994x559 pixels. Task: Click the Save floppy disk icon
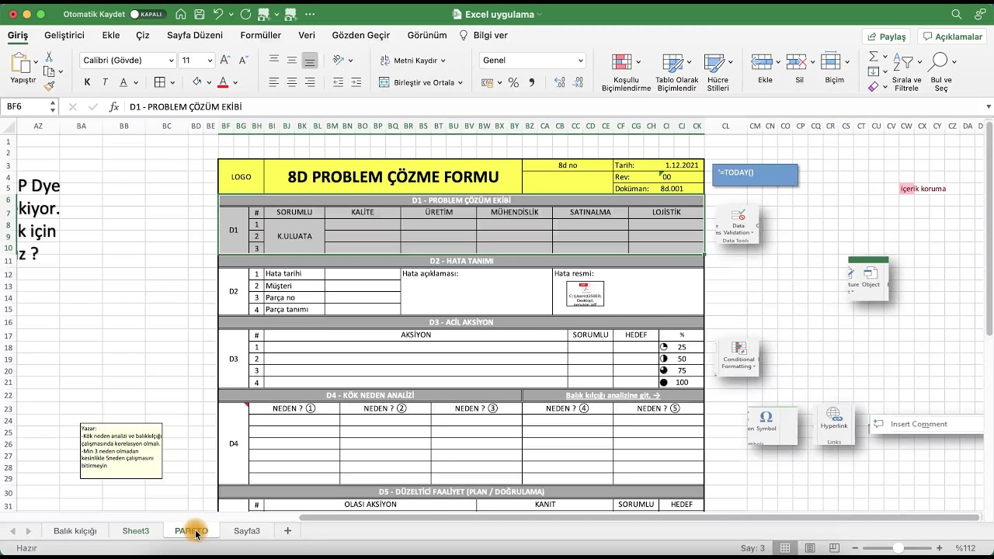pos(200,14)
